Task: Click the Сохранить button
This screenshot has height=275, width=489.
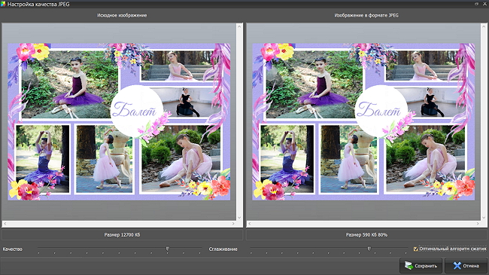Action: tap(421, 266)
